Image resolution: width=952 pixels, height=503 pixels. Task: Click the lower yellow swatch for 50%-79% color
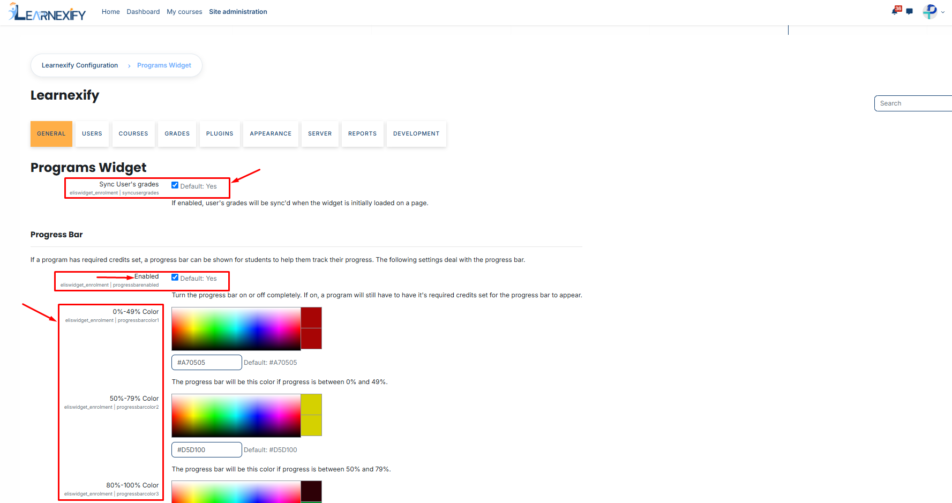point(311,425)
